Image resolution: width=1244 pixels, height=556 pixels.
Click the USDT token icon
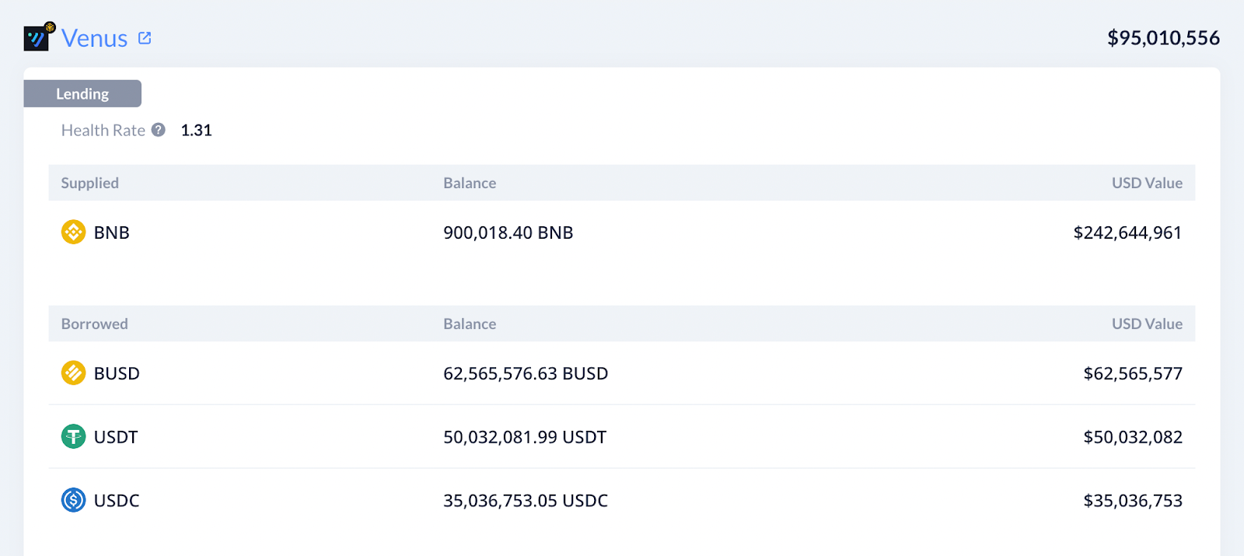pyautogui.click(x=73, y=436)
